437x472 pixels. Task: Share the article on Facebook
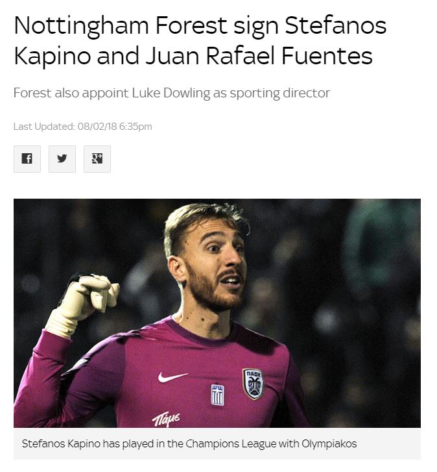27,159
